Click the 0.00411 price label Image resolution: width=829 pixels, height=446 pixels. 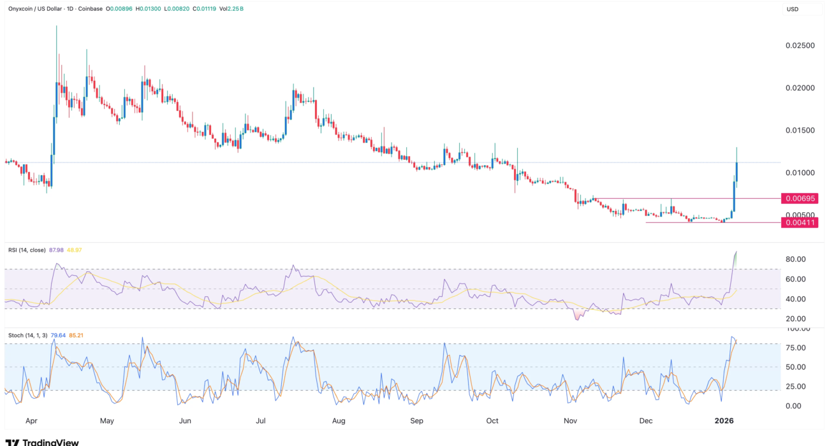click(x=801, y=222)
